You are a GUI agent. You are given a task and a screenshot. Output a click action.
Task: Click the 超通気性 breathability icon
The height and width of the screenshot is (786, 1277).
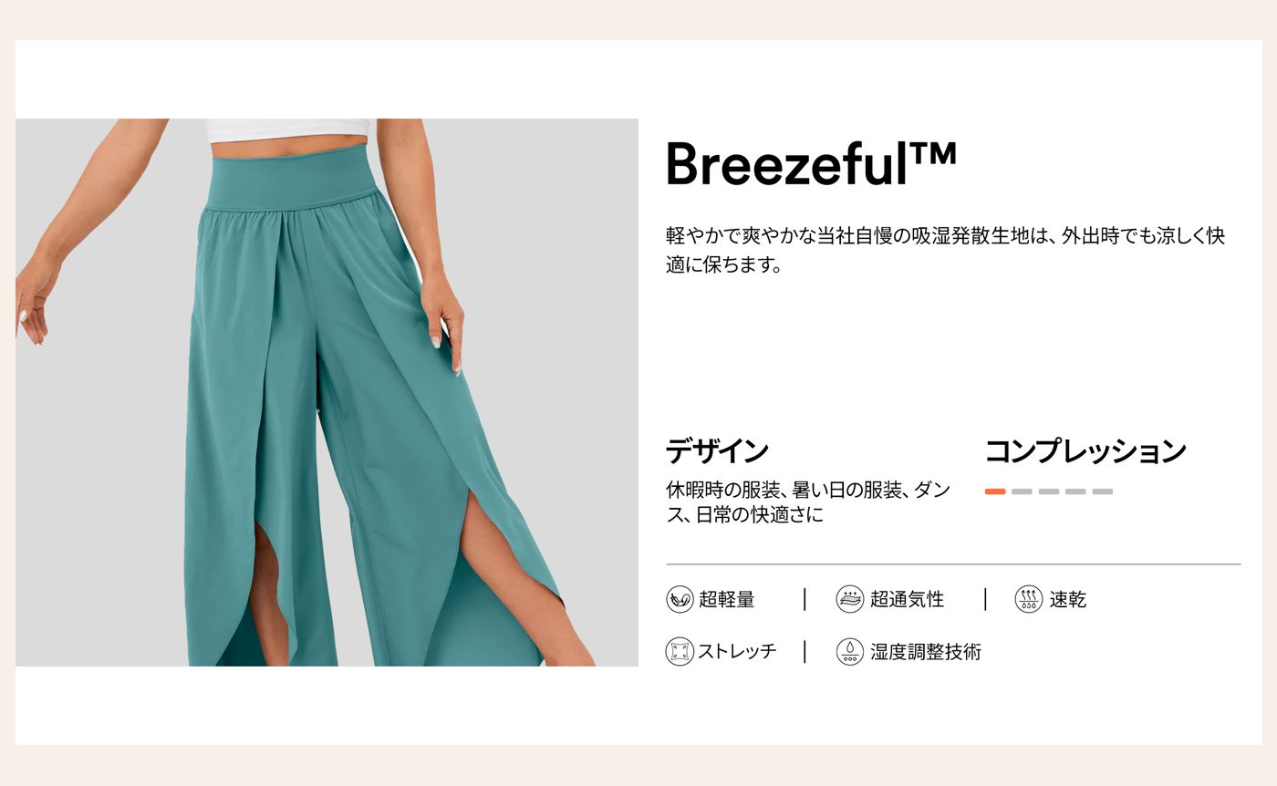click(x=850, y=599)
